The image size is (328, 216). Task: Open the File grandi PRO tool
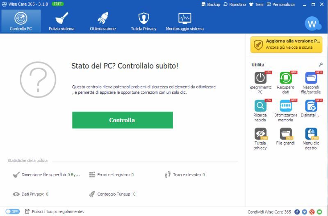[x=285, y=136]
